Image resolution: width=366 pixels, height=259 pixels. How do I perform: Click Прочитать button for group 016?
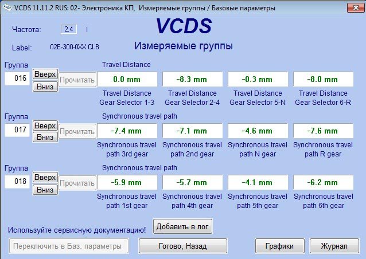tap(77, 80)
